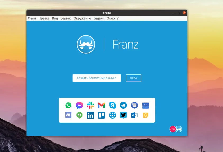Click the Hangouts service icon
Image resolution: width=223 pixels, height=152 pixels.
pyautogui.click(x=79, y=115)
